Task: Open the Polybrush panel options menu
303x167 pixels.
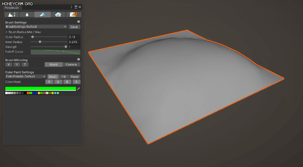Action: [72, 7]
